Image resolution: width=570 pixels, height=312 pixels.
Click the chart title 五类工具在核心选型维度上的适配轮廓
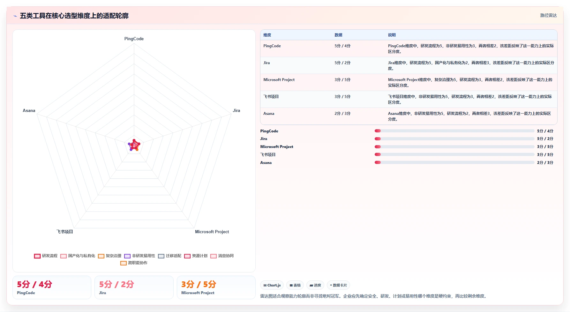pos(74,16)
